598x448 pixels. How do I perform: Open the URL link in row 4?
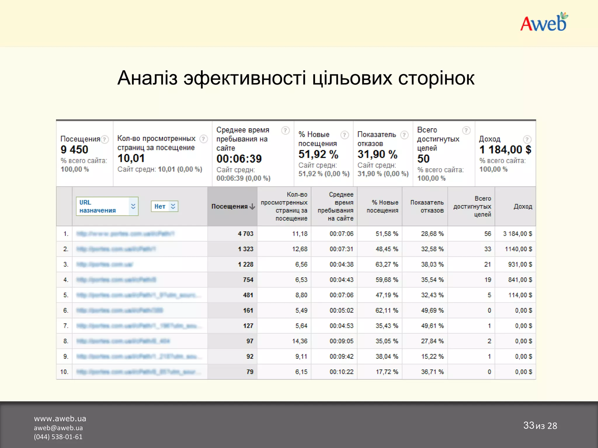tap(116, 280)
